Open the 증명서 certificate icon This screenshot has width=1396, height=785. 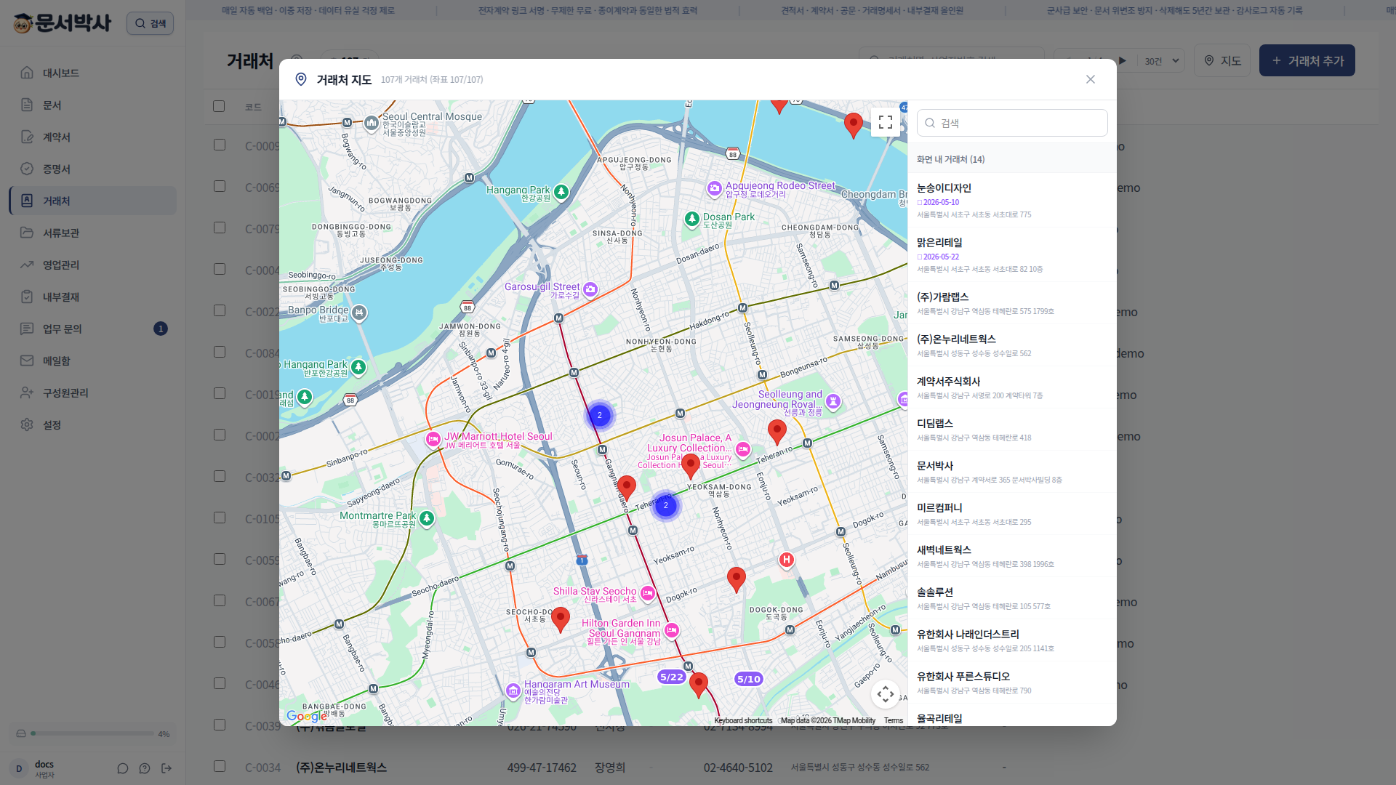point(27,169)
